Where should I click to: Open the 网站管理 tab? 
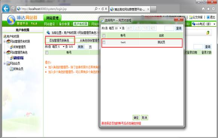pos(52,18)
